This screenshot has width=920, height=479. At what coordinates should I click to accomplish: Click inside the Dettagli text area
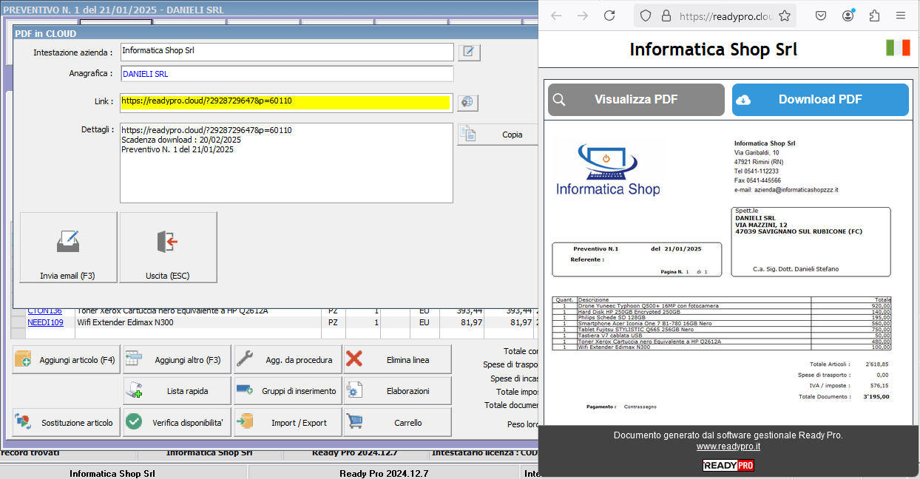coord(286,163)
